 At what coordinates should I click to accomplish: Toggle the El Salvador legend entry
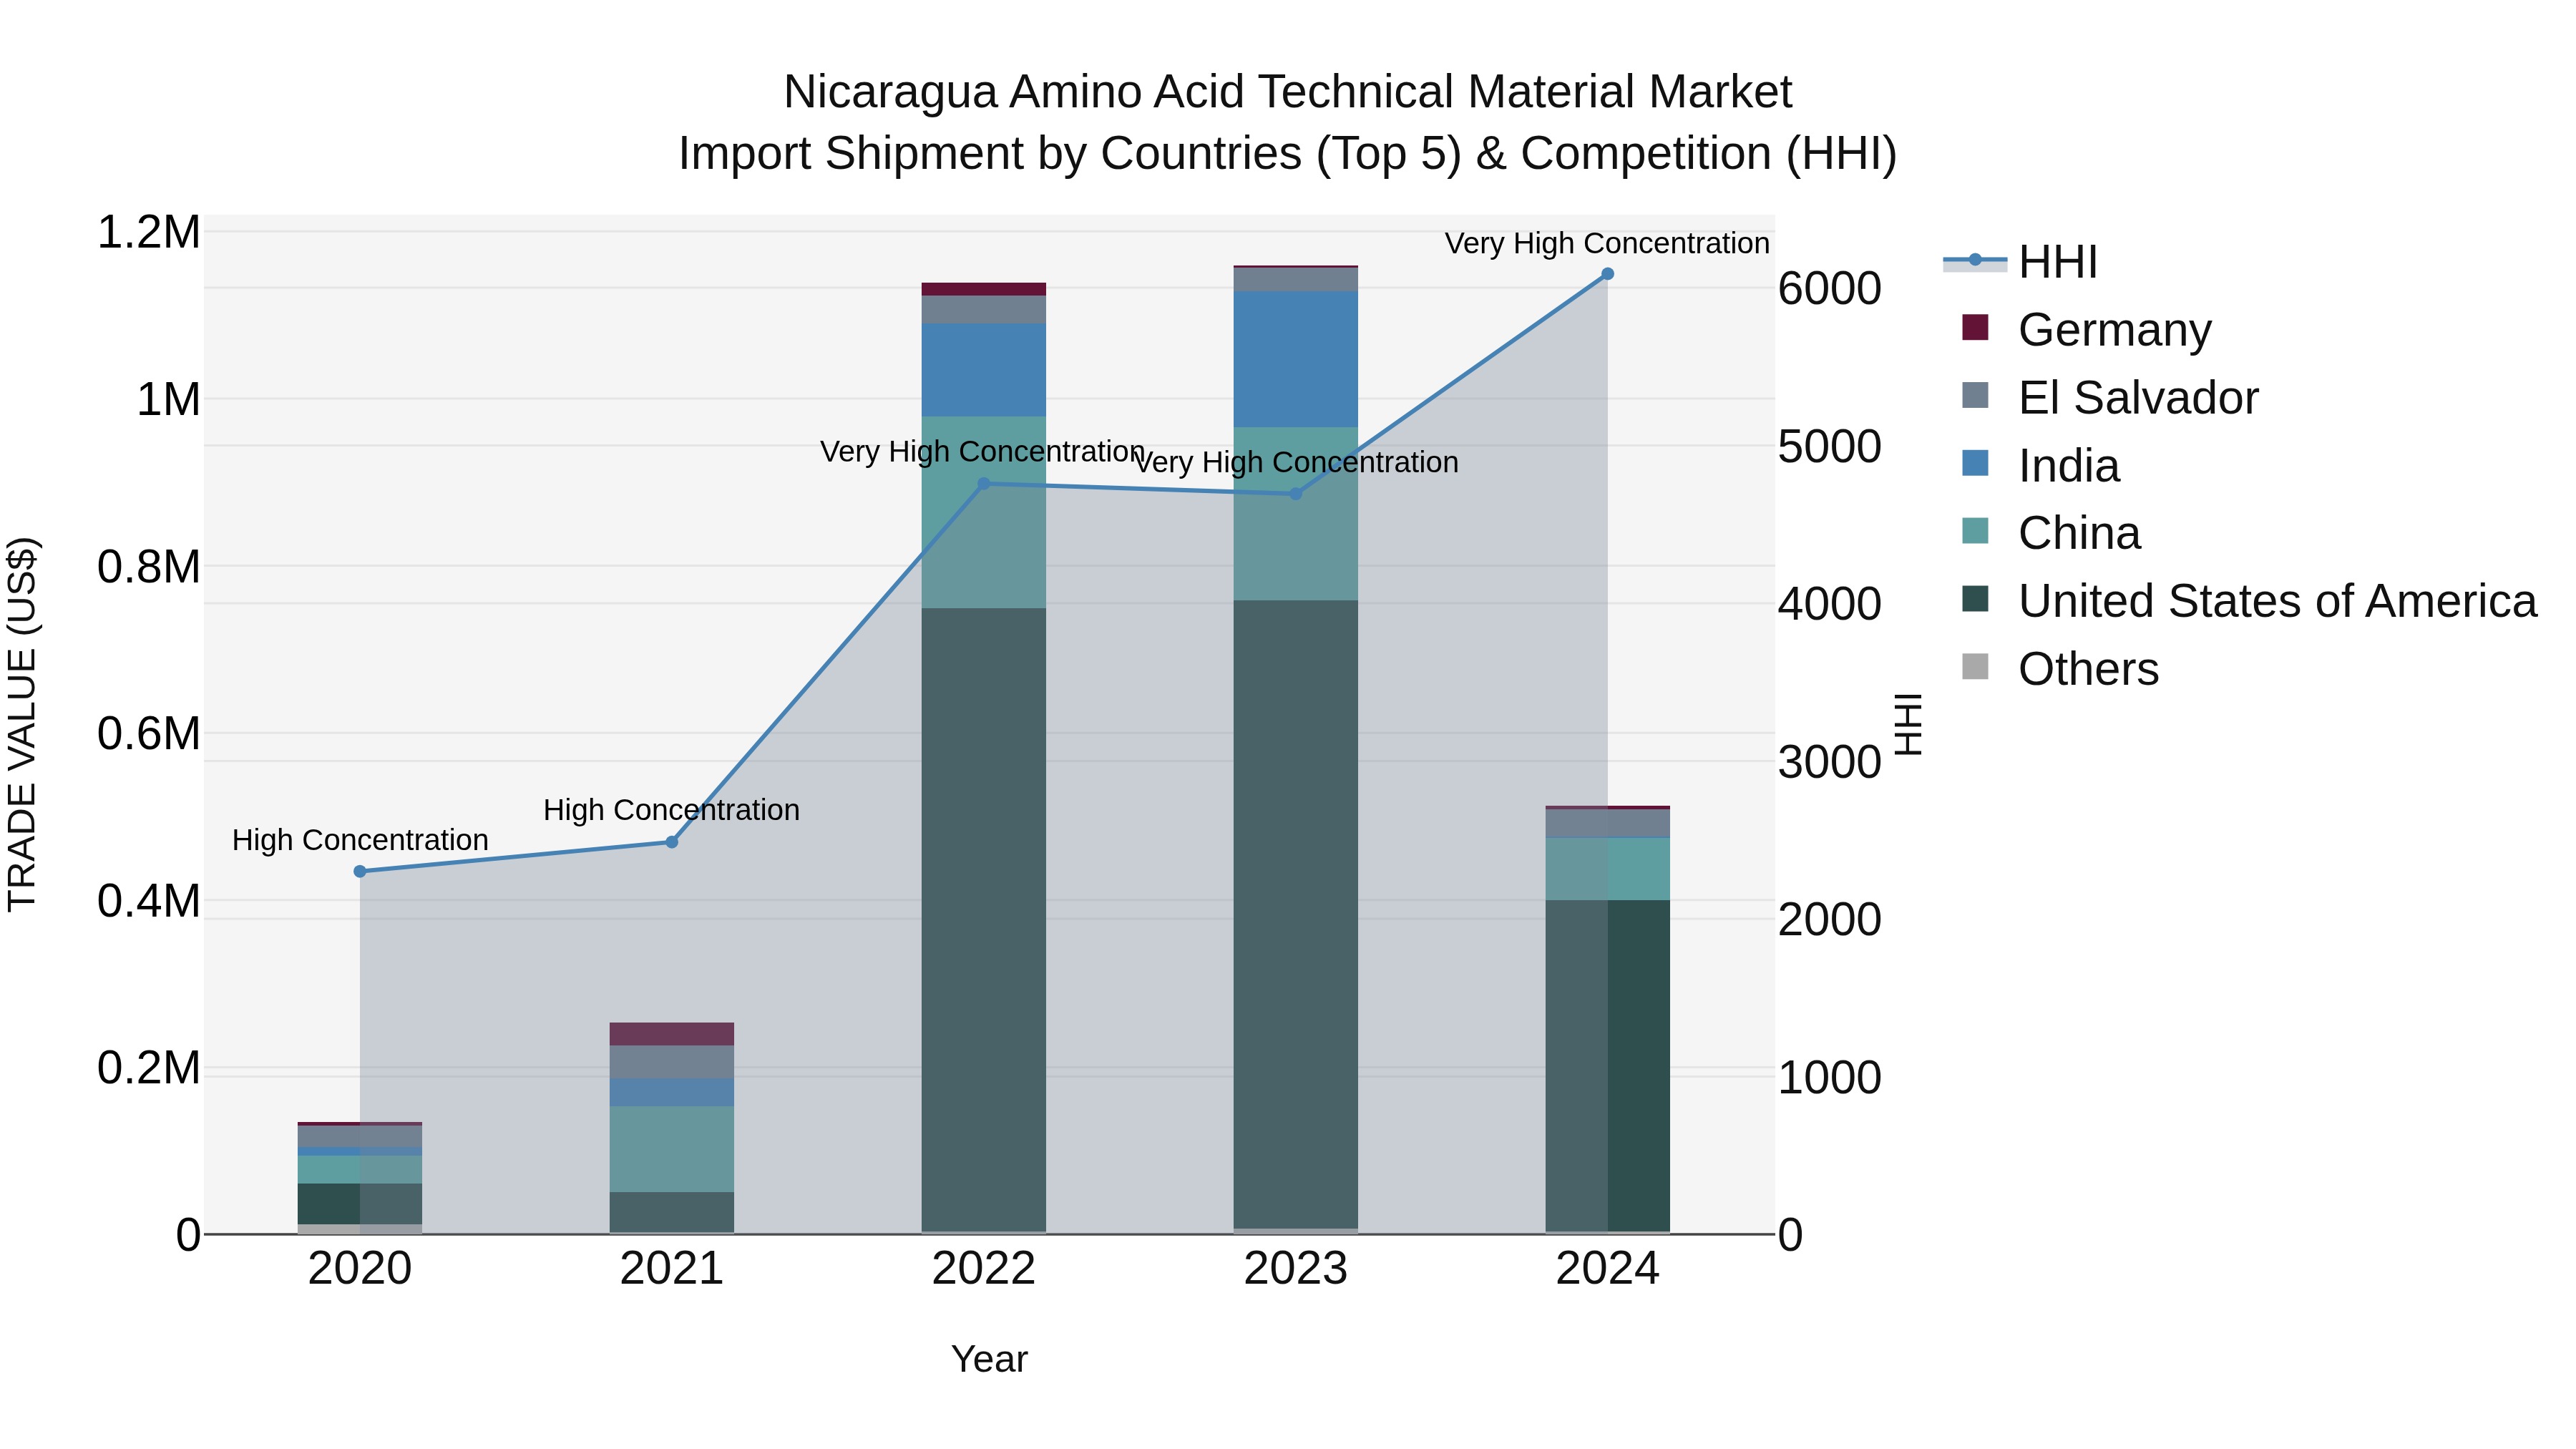[2110, 397]
